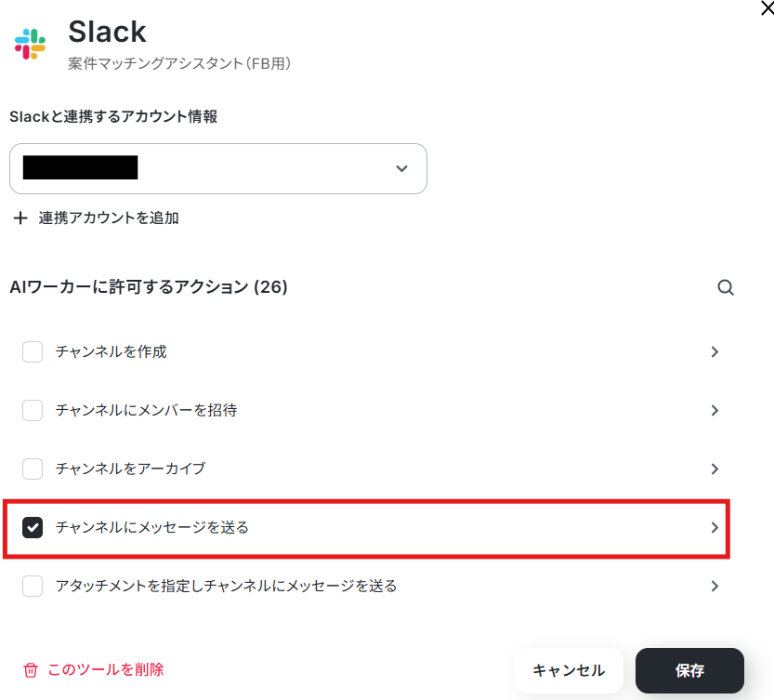This screenshot has height=700, width=774.
Task: Click the plus icon for 連携アカウントを追加
Action: (x=20, y=218)
